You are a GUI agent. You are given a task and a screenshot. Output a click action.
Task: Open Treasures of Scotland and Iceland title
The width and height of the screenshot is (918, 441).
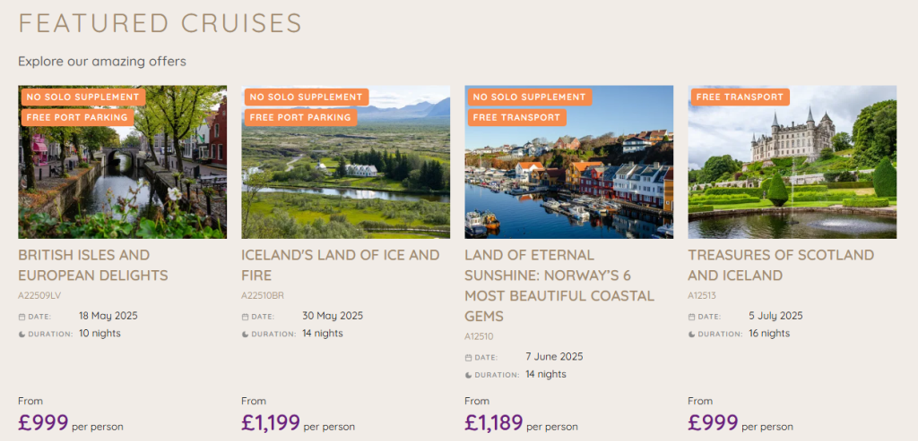[x=781, y=265]
